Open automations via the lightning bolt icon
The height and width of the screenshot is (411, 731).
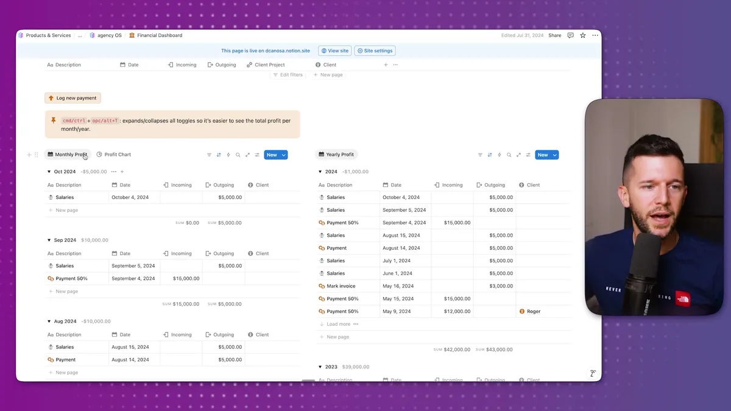[x=228, y=155]
